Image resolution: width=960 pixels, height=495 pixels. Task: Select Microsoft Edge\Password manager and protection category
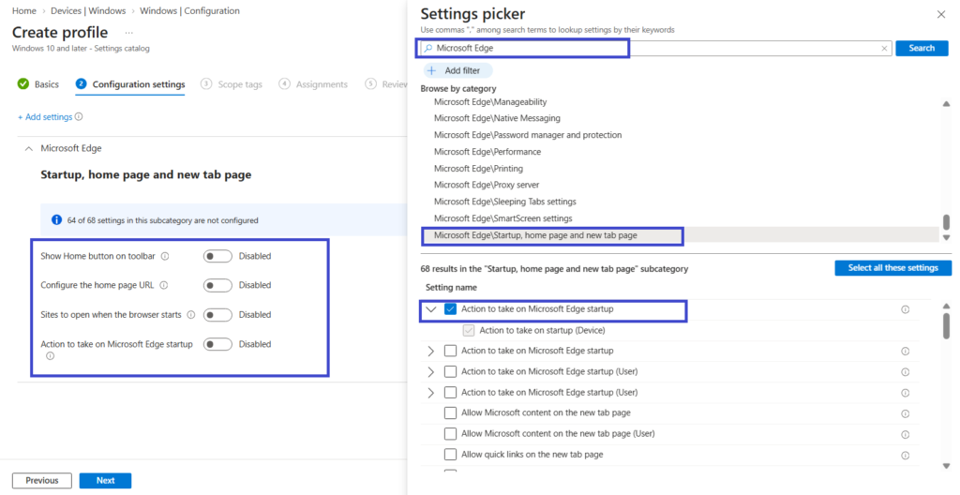(528, 135)
